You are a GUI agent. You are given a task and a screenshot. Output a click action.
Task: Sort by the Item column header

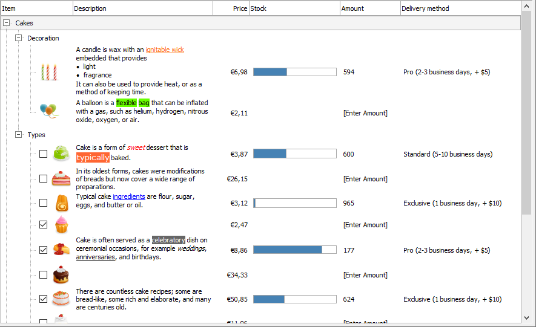tap(36, 8)
